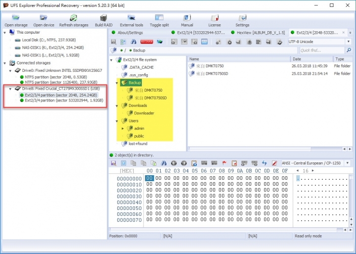Increase the hex bytes-per-row stepper
This screenshot has height=254, width=356.
coord(313,170)
